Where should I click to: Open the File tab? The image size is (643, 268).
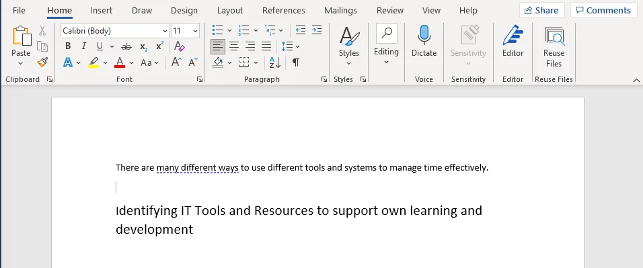[x=19, y=10]
